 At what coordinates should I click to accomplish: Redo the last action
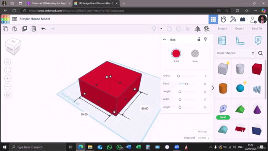tap(53, 29)
